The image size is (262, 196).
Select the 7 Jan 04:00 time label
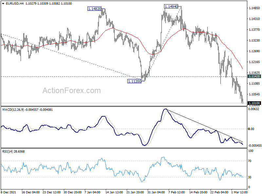click(92, 192)
